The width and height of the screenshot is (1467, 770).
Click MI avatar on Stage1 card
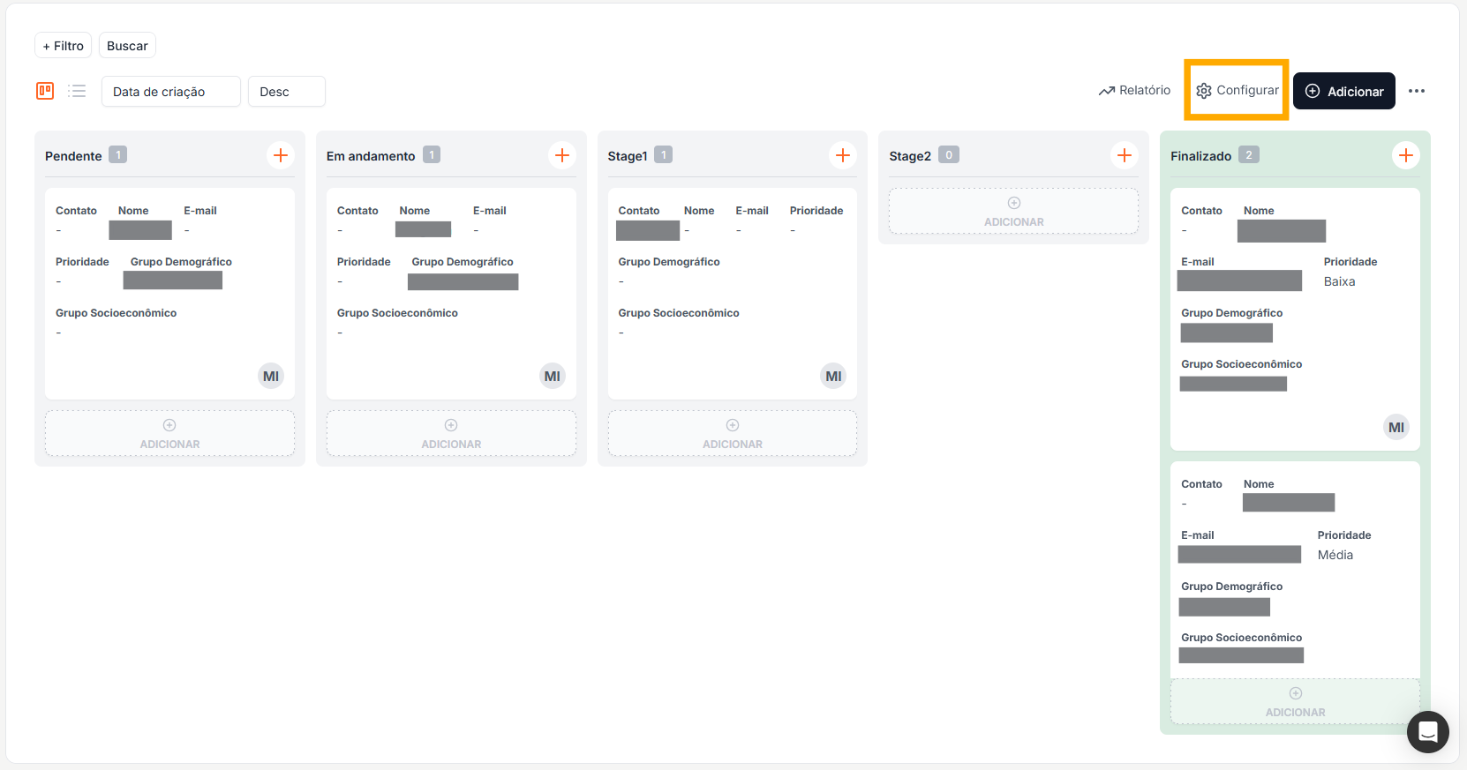[x=833, y=377]
